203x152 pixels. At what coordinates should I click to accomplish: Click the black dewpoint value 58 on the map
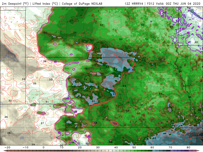coord(196,126)
